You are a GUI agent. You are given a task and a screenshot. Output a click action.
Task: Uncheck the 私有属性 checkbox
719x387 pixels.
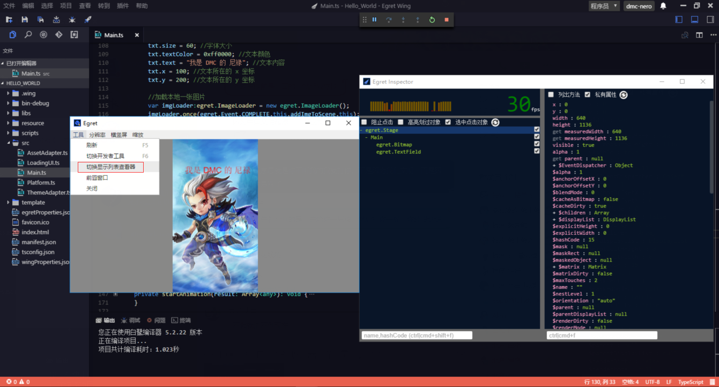[588, 95]
